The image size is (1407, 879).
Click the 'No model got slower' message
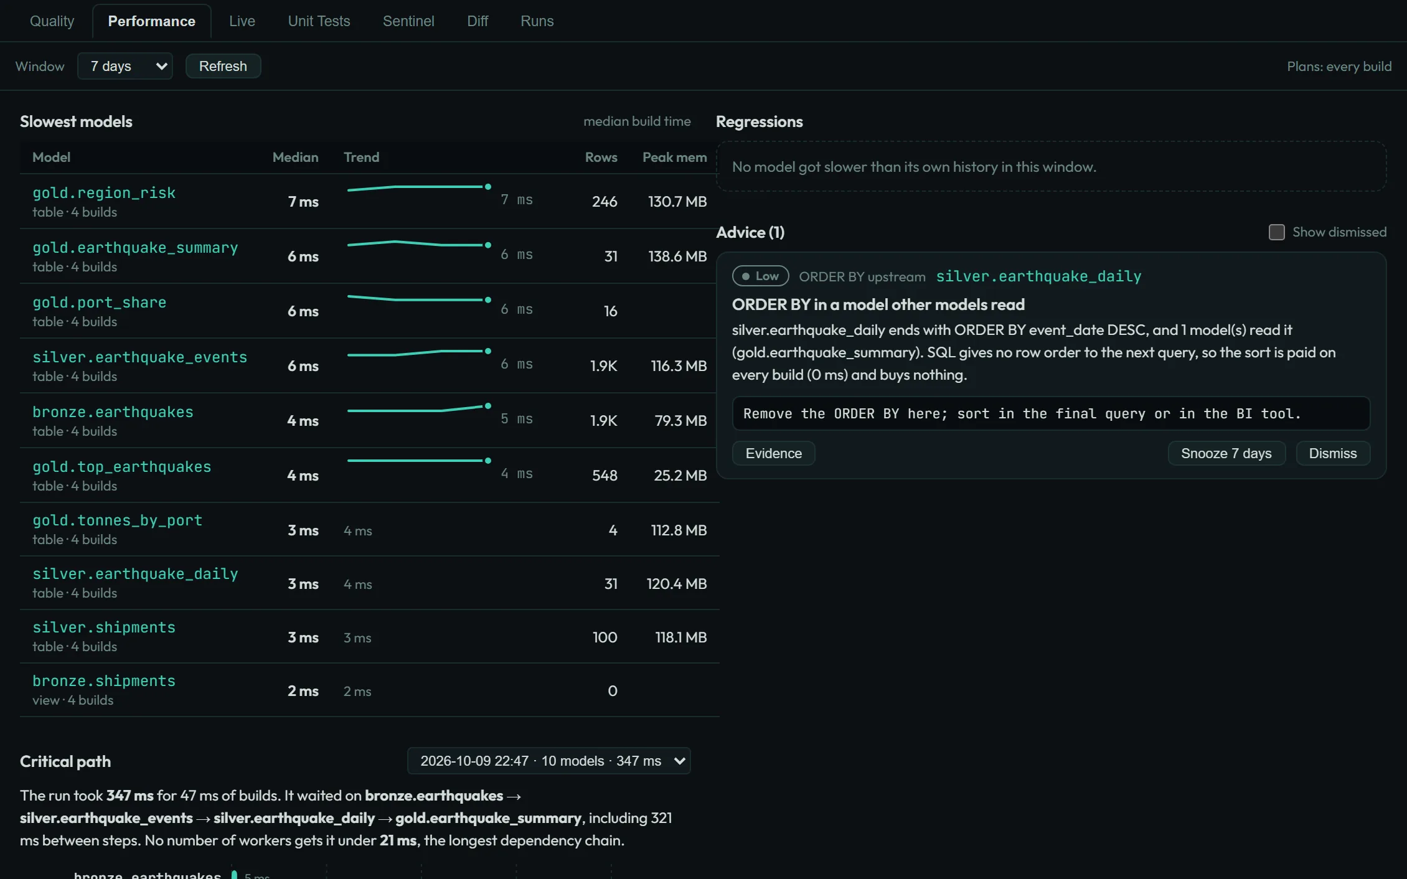point(914,167)
